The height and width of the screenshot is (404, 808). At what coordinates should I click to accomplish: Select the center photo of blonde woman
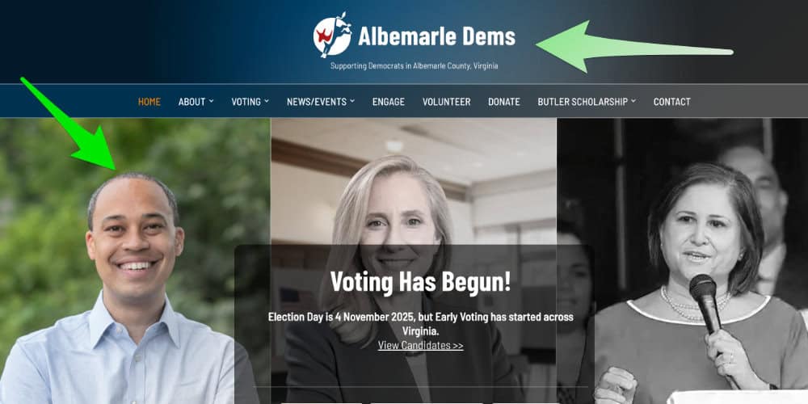tap(414, 261)
